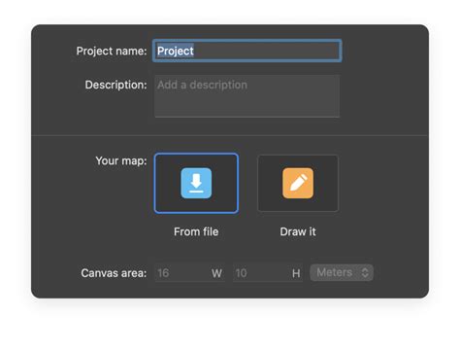
Task: Click the orange pencil icon
Action: coord(298,183)
